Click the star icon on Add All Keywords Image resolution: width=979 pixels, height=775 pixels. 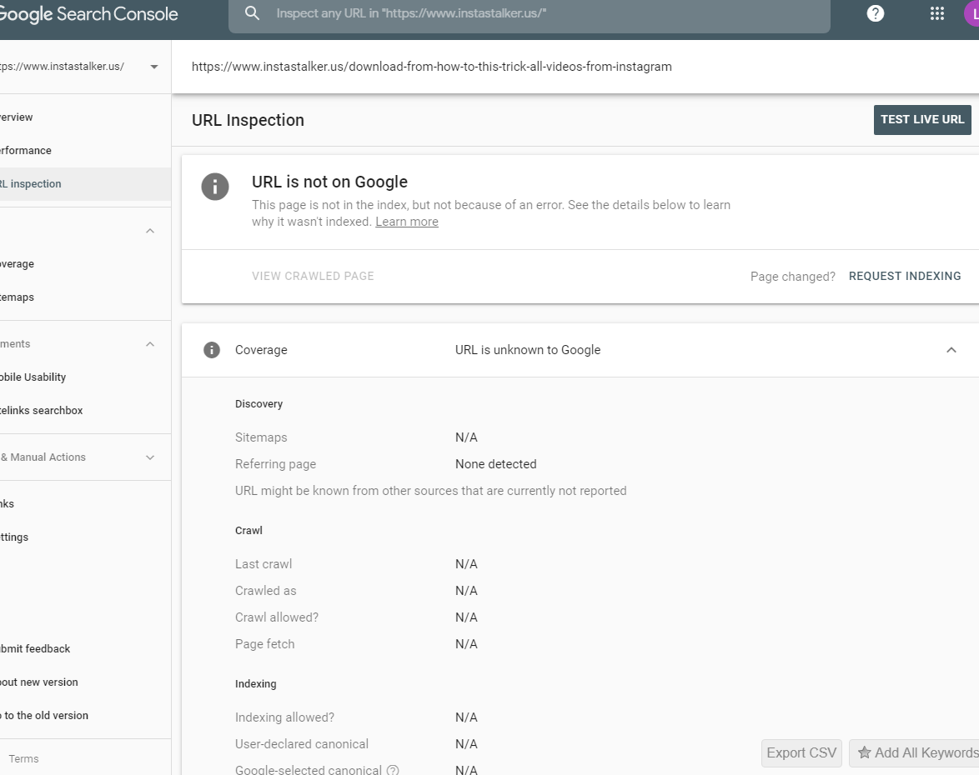[x=864, y=752]
